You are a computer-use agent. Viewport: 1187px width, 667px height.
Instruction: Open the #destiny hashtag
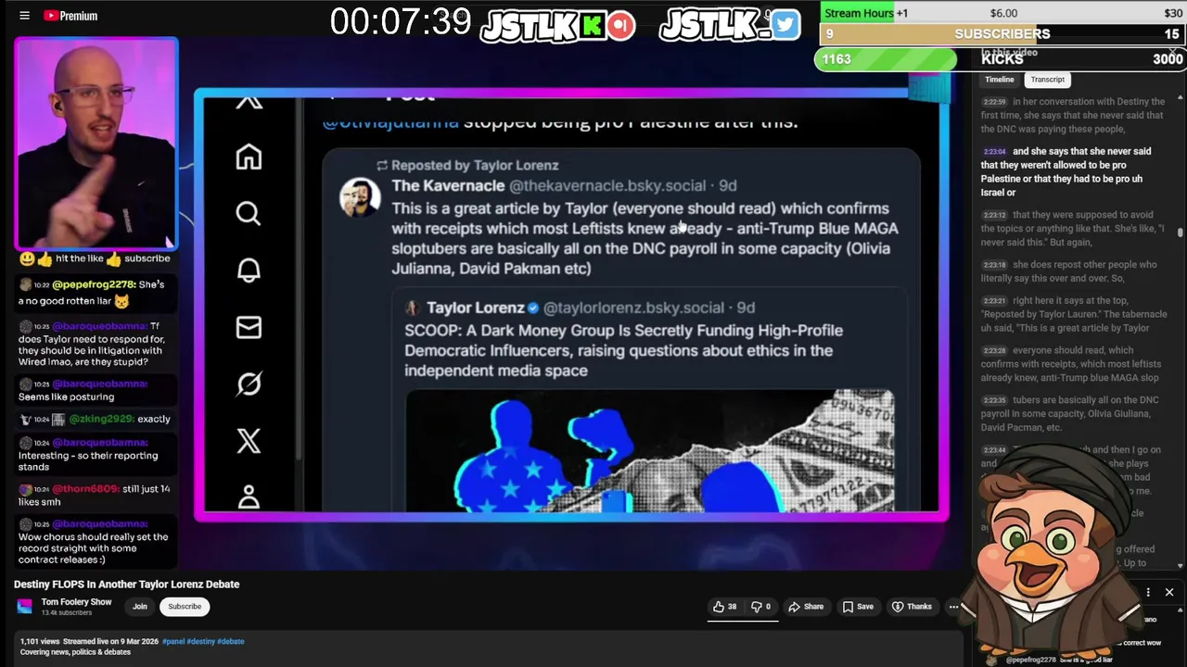(x=200, y=641)
